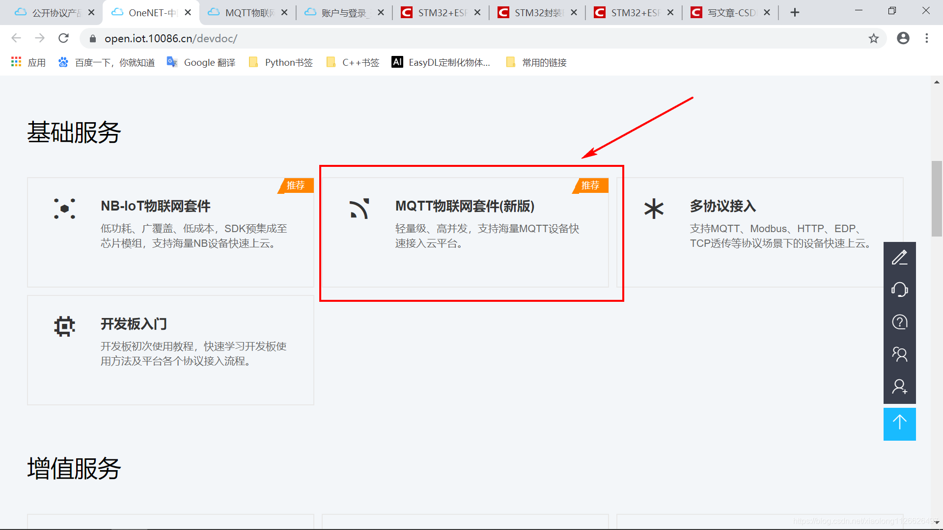The image size is (943, 530).
Task: Click the question mark help icon in sidebar
Action: [900, 322]
